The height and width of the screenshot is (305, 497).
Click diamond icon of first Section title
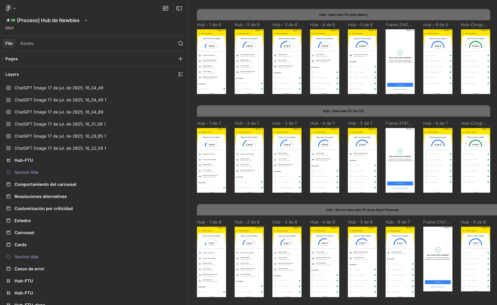8,172
